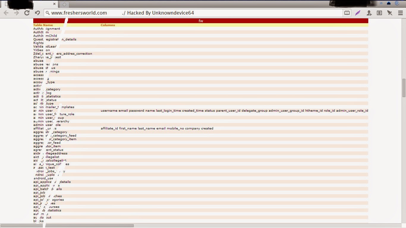Select the 'api_application_details' table row

point(201,182)
